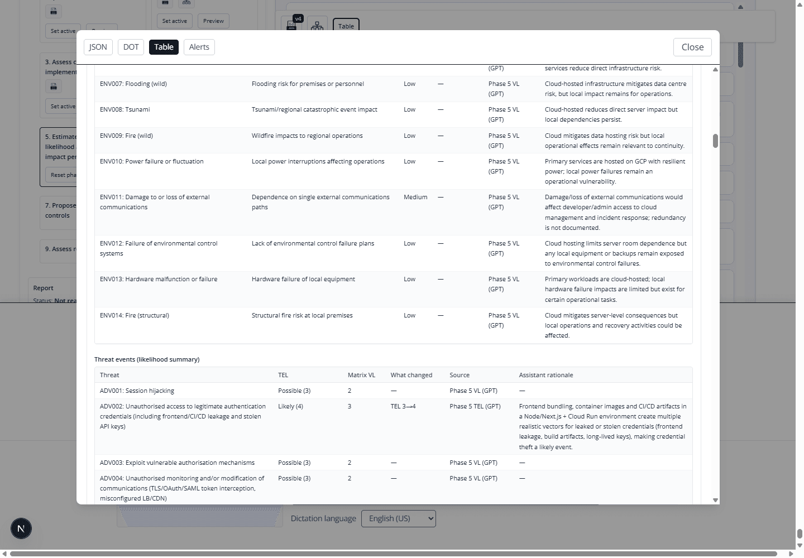Close the table dialog with Close button

click(692, 47)
